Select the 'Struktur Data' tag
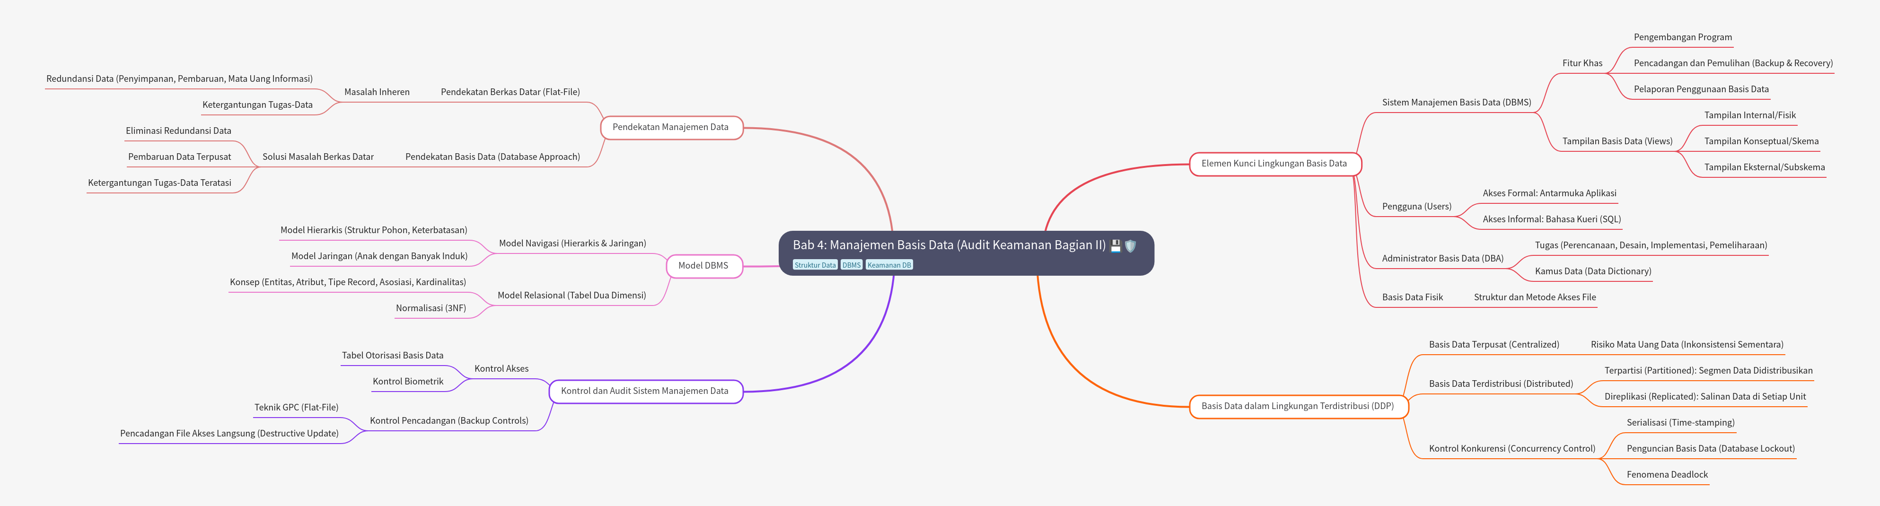 (815, 265)
